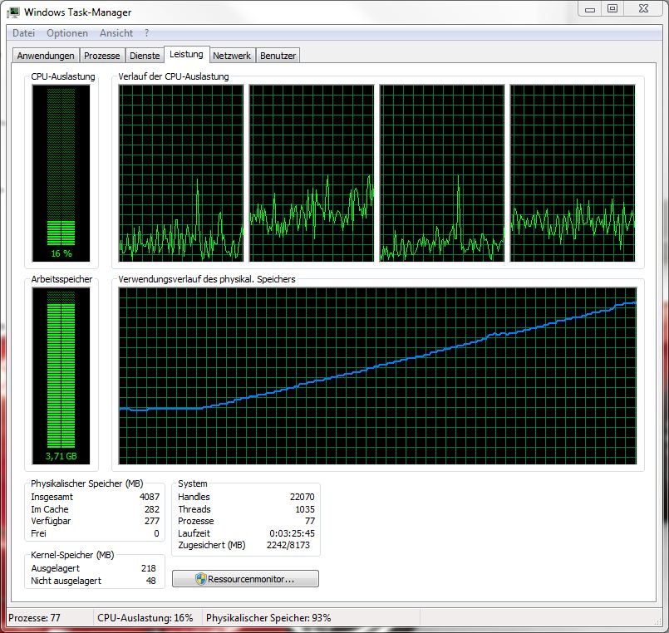Click the Task-Manager title bar icon
Viewport: 669px width, 633px height.
(x=13, y=12)
